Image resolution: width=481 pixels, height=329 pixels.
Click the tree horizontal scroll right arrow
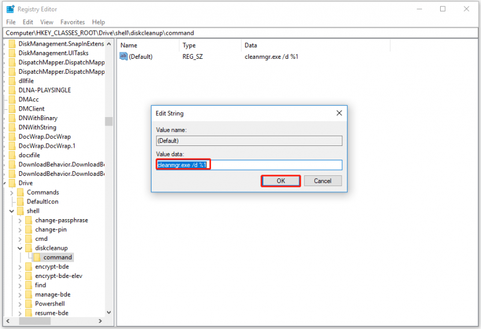pos(100,321)
